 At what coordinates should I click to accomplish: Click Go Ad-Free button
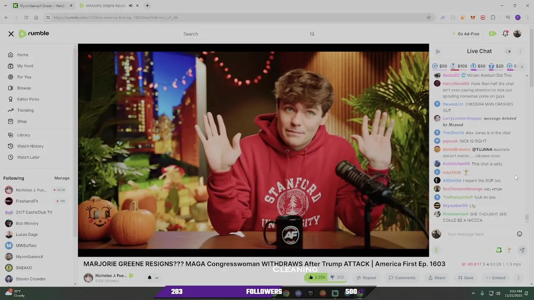(466, 34)
